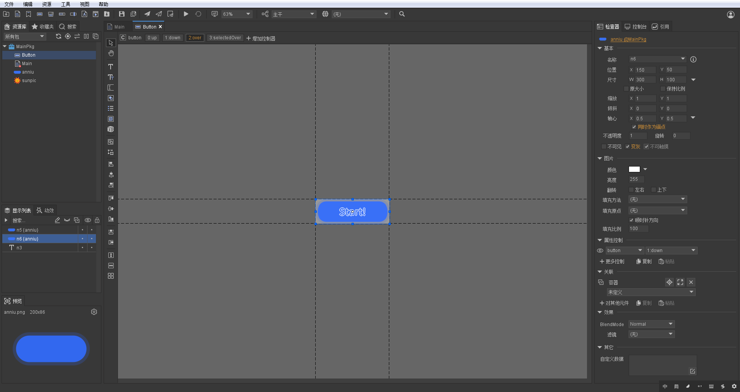Collapse the MainPkg tree node

(5, 46)
